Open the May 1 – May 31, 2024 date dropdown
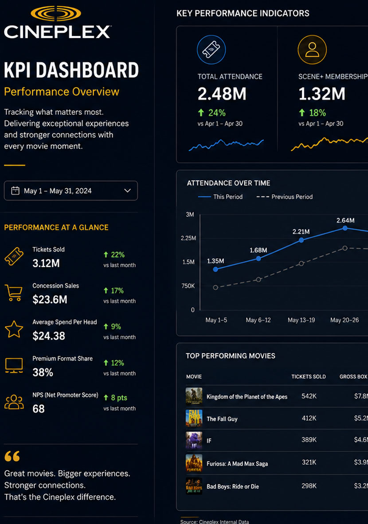Viewport: 368px width, 524px height. pos(71,191)
